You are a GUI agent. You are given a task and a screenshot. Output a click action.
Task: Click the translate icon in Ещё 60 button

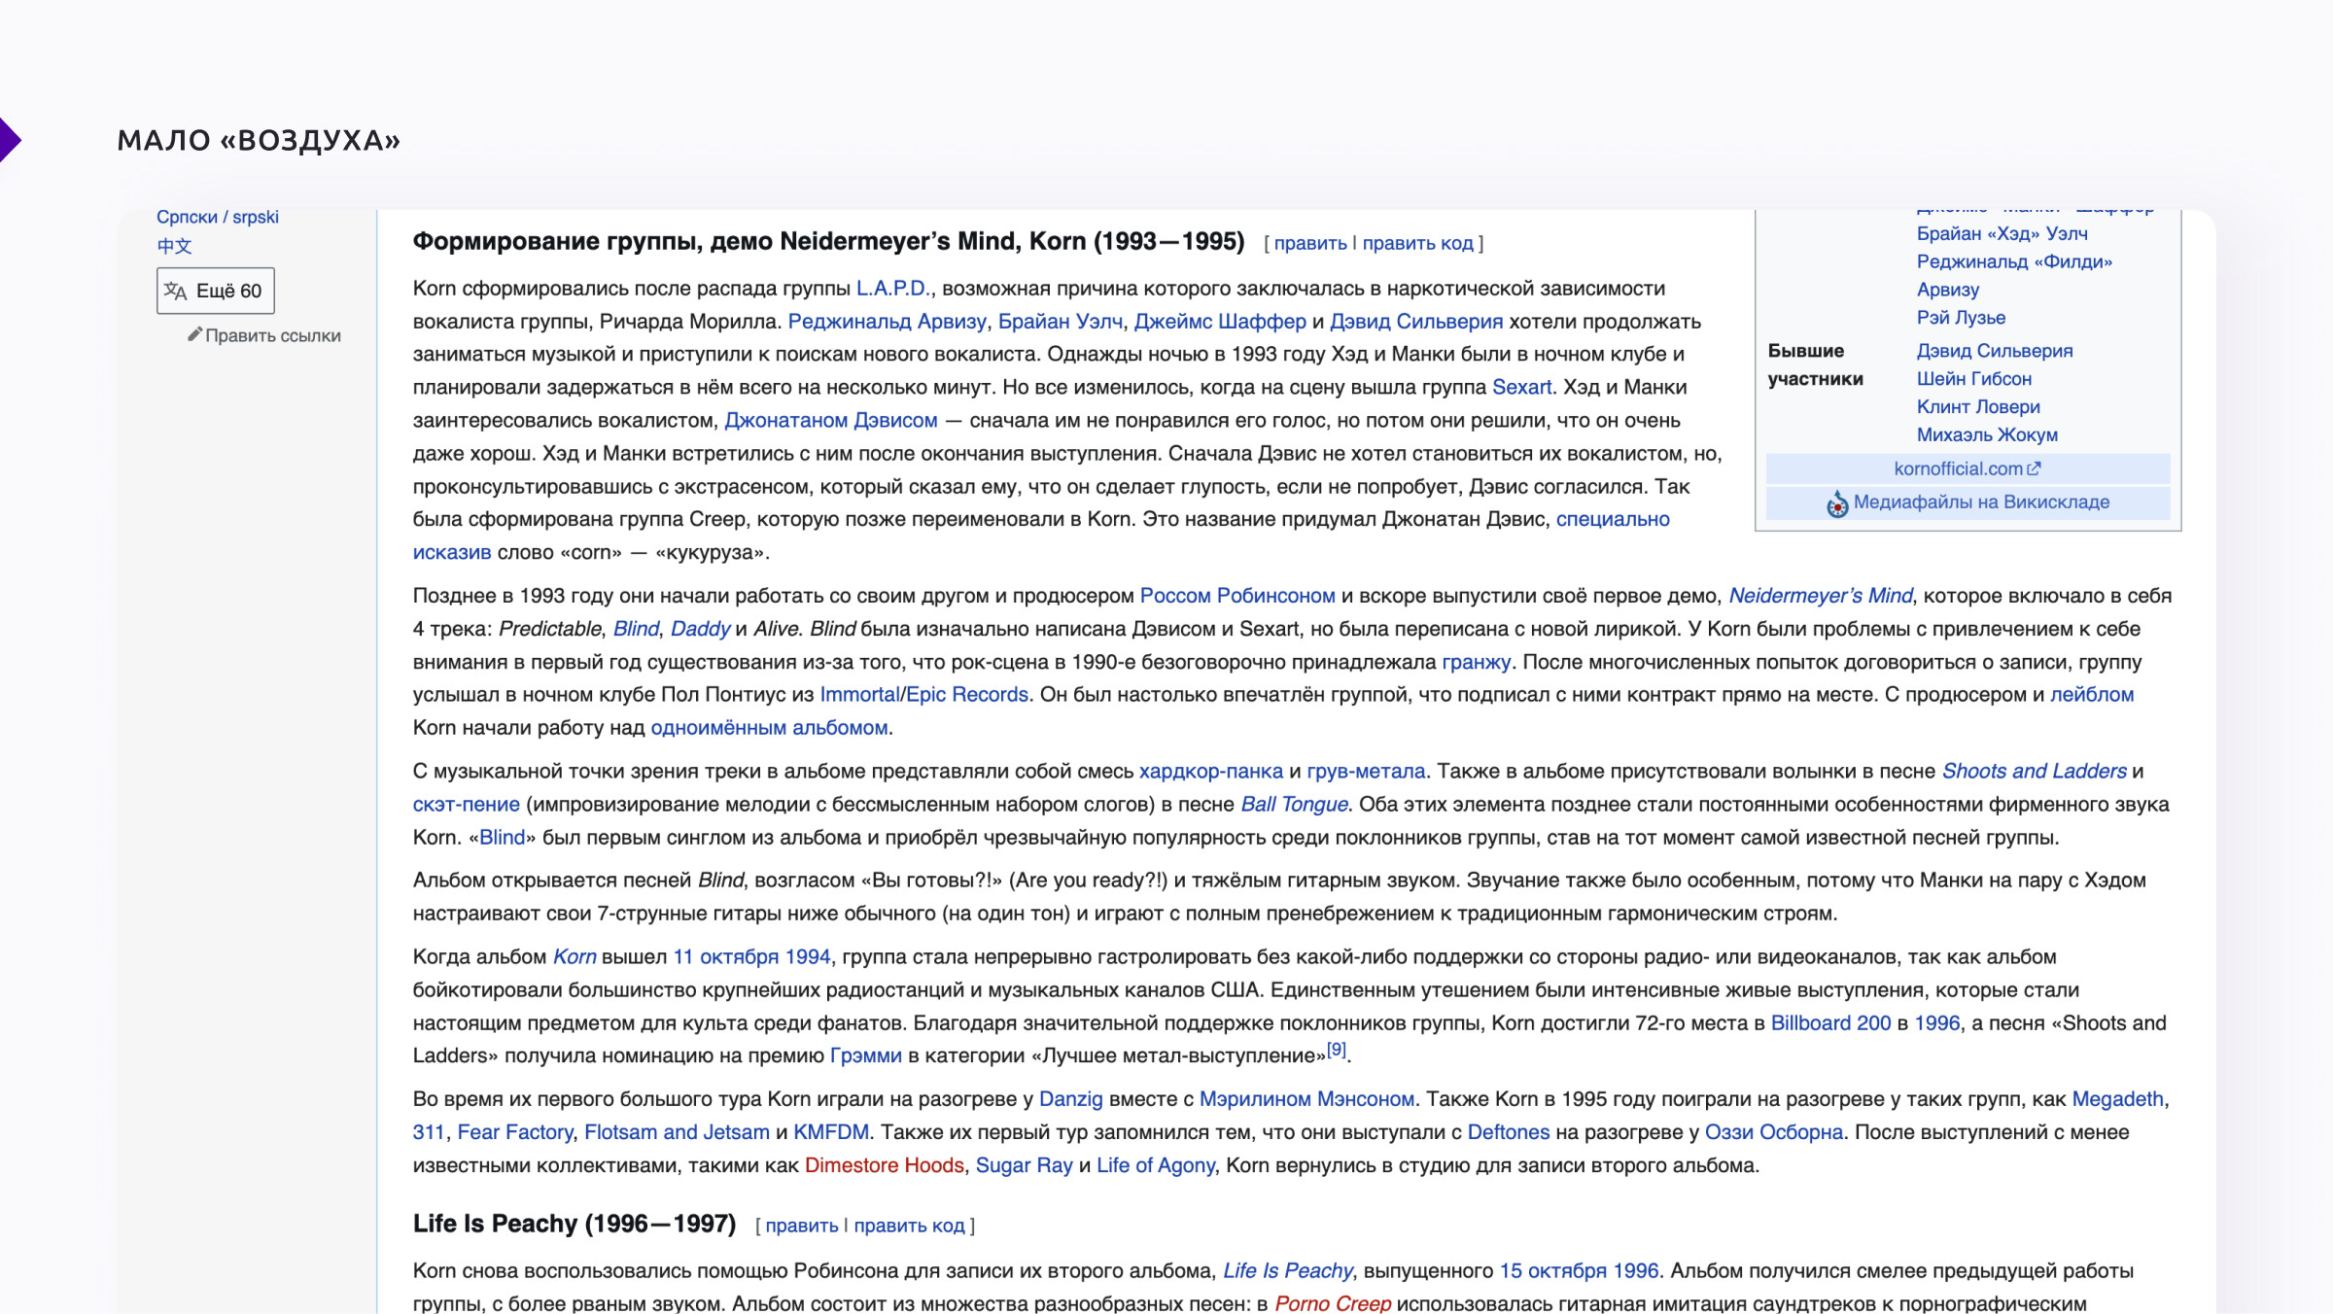pyautogui.click(x=176, y=291)
